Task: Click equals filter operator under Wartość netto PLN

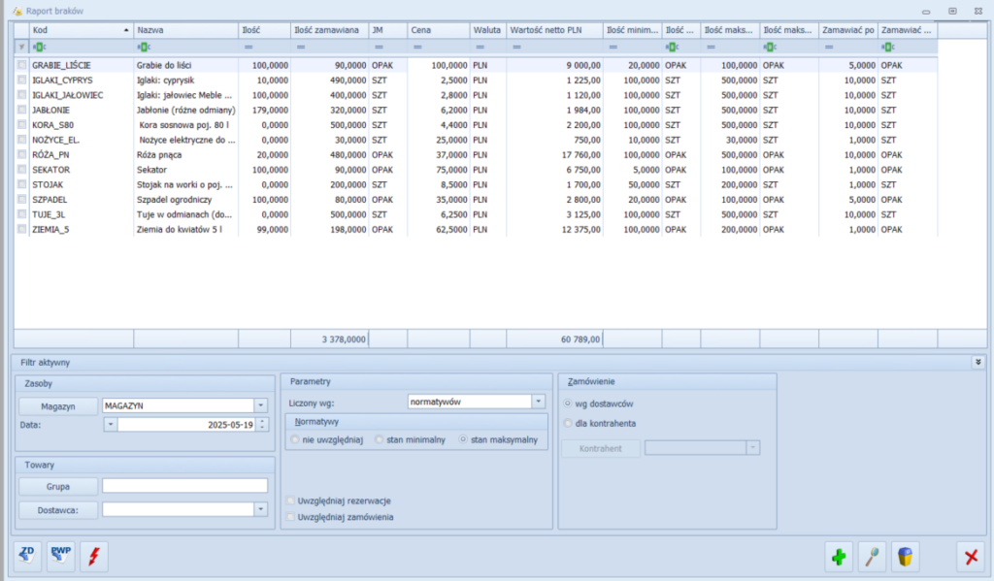Action: click(516, 47)
